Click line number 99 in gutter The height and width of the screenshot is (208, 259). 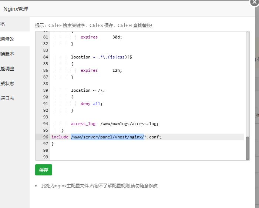(x=46, y=157)
